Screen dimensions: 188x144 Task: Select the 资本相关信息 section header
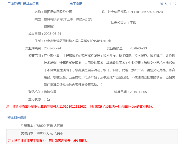17,117
